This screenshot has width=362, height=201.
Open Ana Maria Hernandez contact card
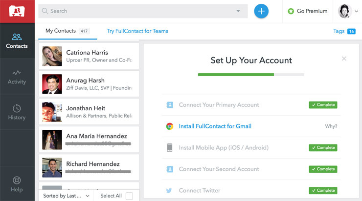pos(89,140)
